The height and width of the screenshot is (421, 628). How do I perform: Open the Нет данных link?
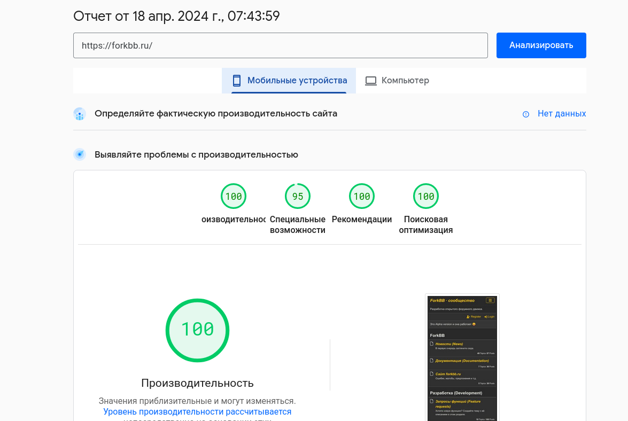[562, 114]
